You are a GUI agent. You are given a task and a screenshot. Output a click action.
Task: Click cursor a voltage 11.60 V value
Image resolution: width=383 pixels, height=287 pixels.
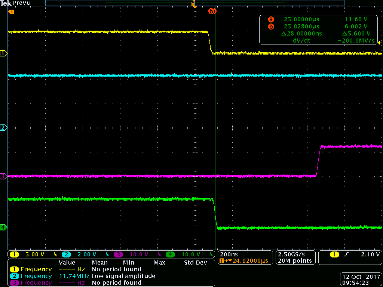pos(357,19)
